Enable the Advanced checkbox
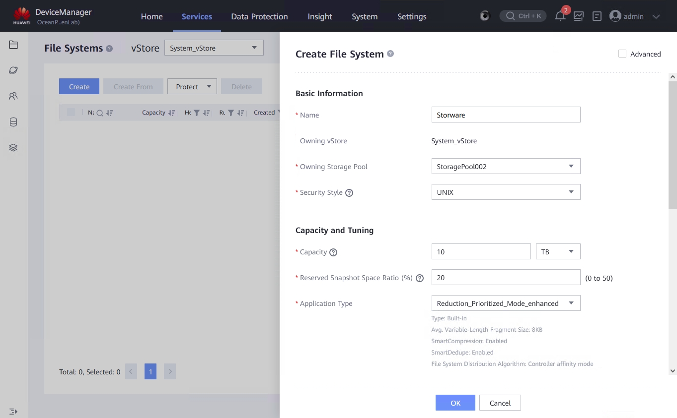 pos(622,54)
